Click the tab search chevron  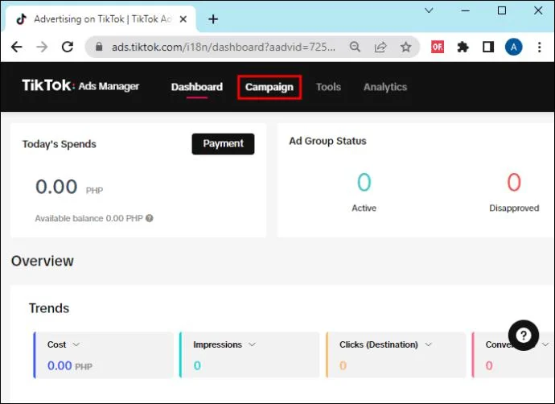coord(429,10)
